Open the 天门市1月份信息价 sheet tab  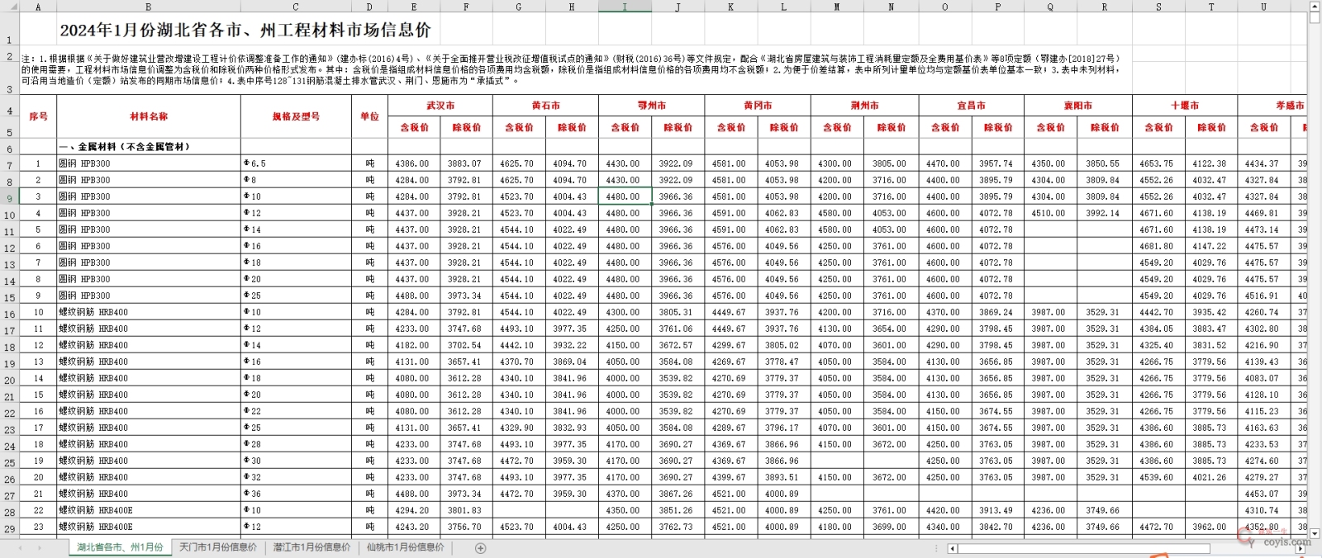pyautogui.click(x=218, y=547)
